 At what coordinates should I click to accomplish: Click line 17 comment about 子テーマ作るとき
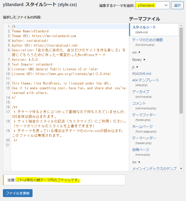point(69,114)
